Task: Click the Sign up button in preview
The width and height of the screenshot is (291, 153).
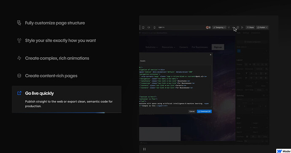Action: pos(218,47)
